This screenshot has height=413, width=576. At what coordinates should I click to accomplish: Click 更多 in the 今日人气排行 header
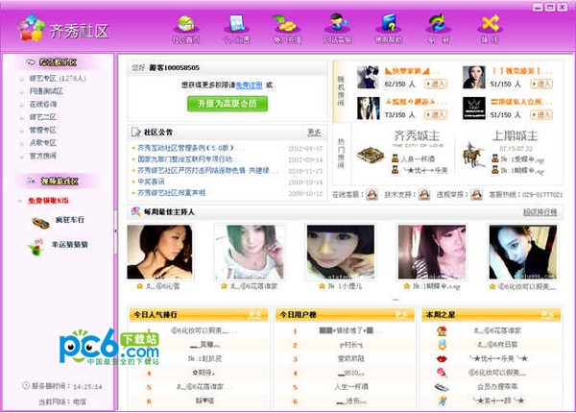tap(255, 314)
